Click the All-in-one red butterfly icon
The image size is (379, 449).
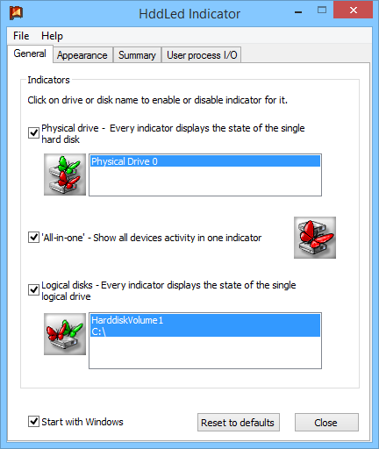pyautogui.click(x=315, y=238)
